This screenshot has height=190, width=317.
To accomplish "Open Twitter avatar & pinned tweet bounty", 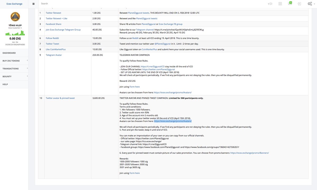I will click(x=60, y=98).
